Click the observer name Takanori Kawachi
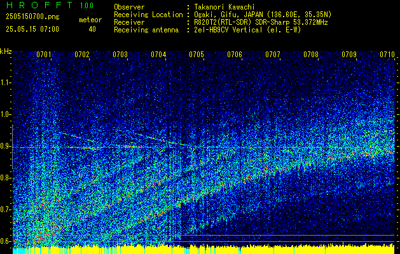 224,7
